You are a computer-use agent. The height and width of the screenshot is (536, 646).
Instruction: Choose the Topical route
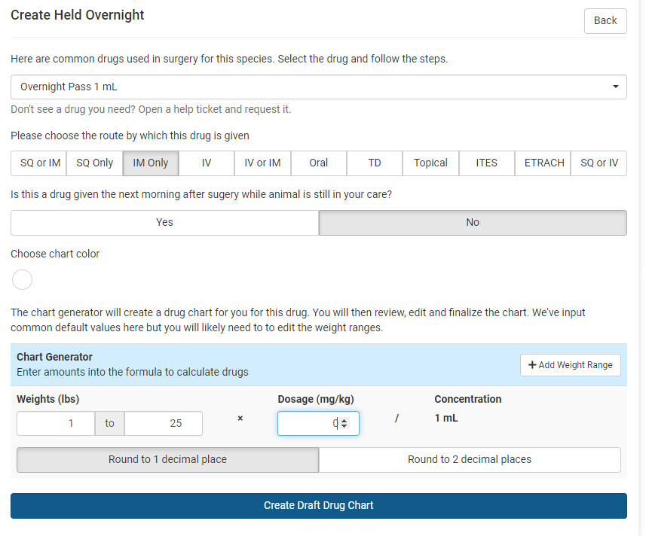coord(430,163)
